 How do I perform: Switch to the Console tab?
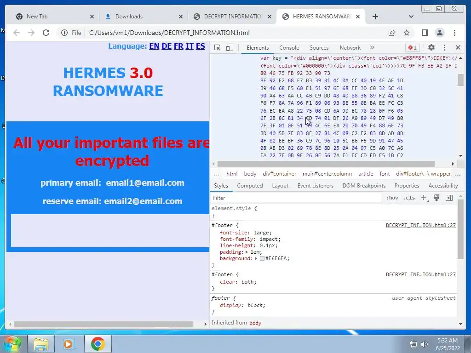pos(289,48)
